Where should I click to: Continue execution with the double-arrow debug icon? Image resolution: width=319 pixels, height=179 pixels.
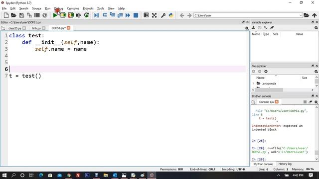point(128,15)
